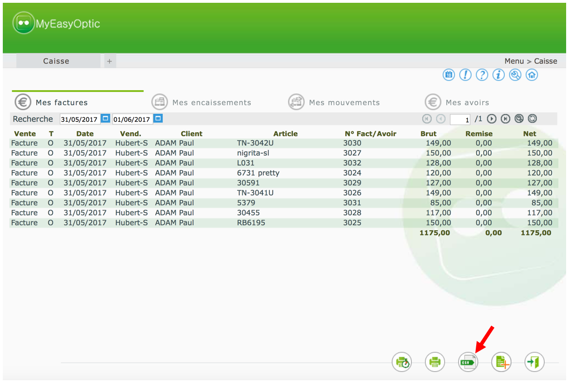Select the Caisse tab

pyautogui.click(x=58, y=61)
